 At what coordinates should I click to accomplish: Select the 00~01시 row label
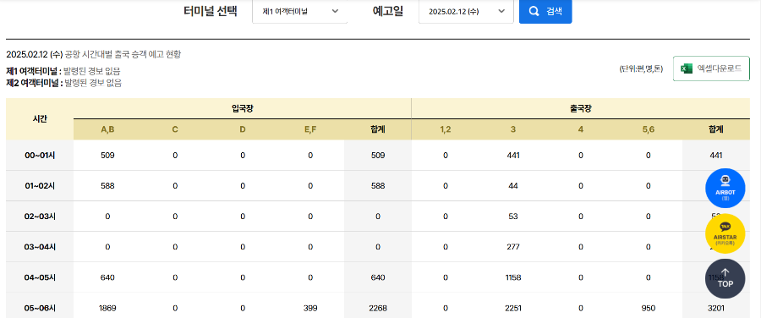[40, 156]
